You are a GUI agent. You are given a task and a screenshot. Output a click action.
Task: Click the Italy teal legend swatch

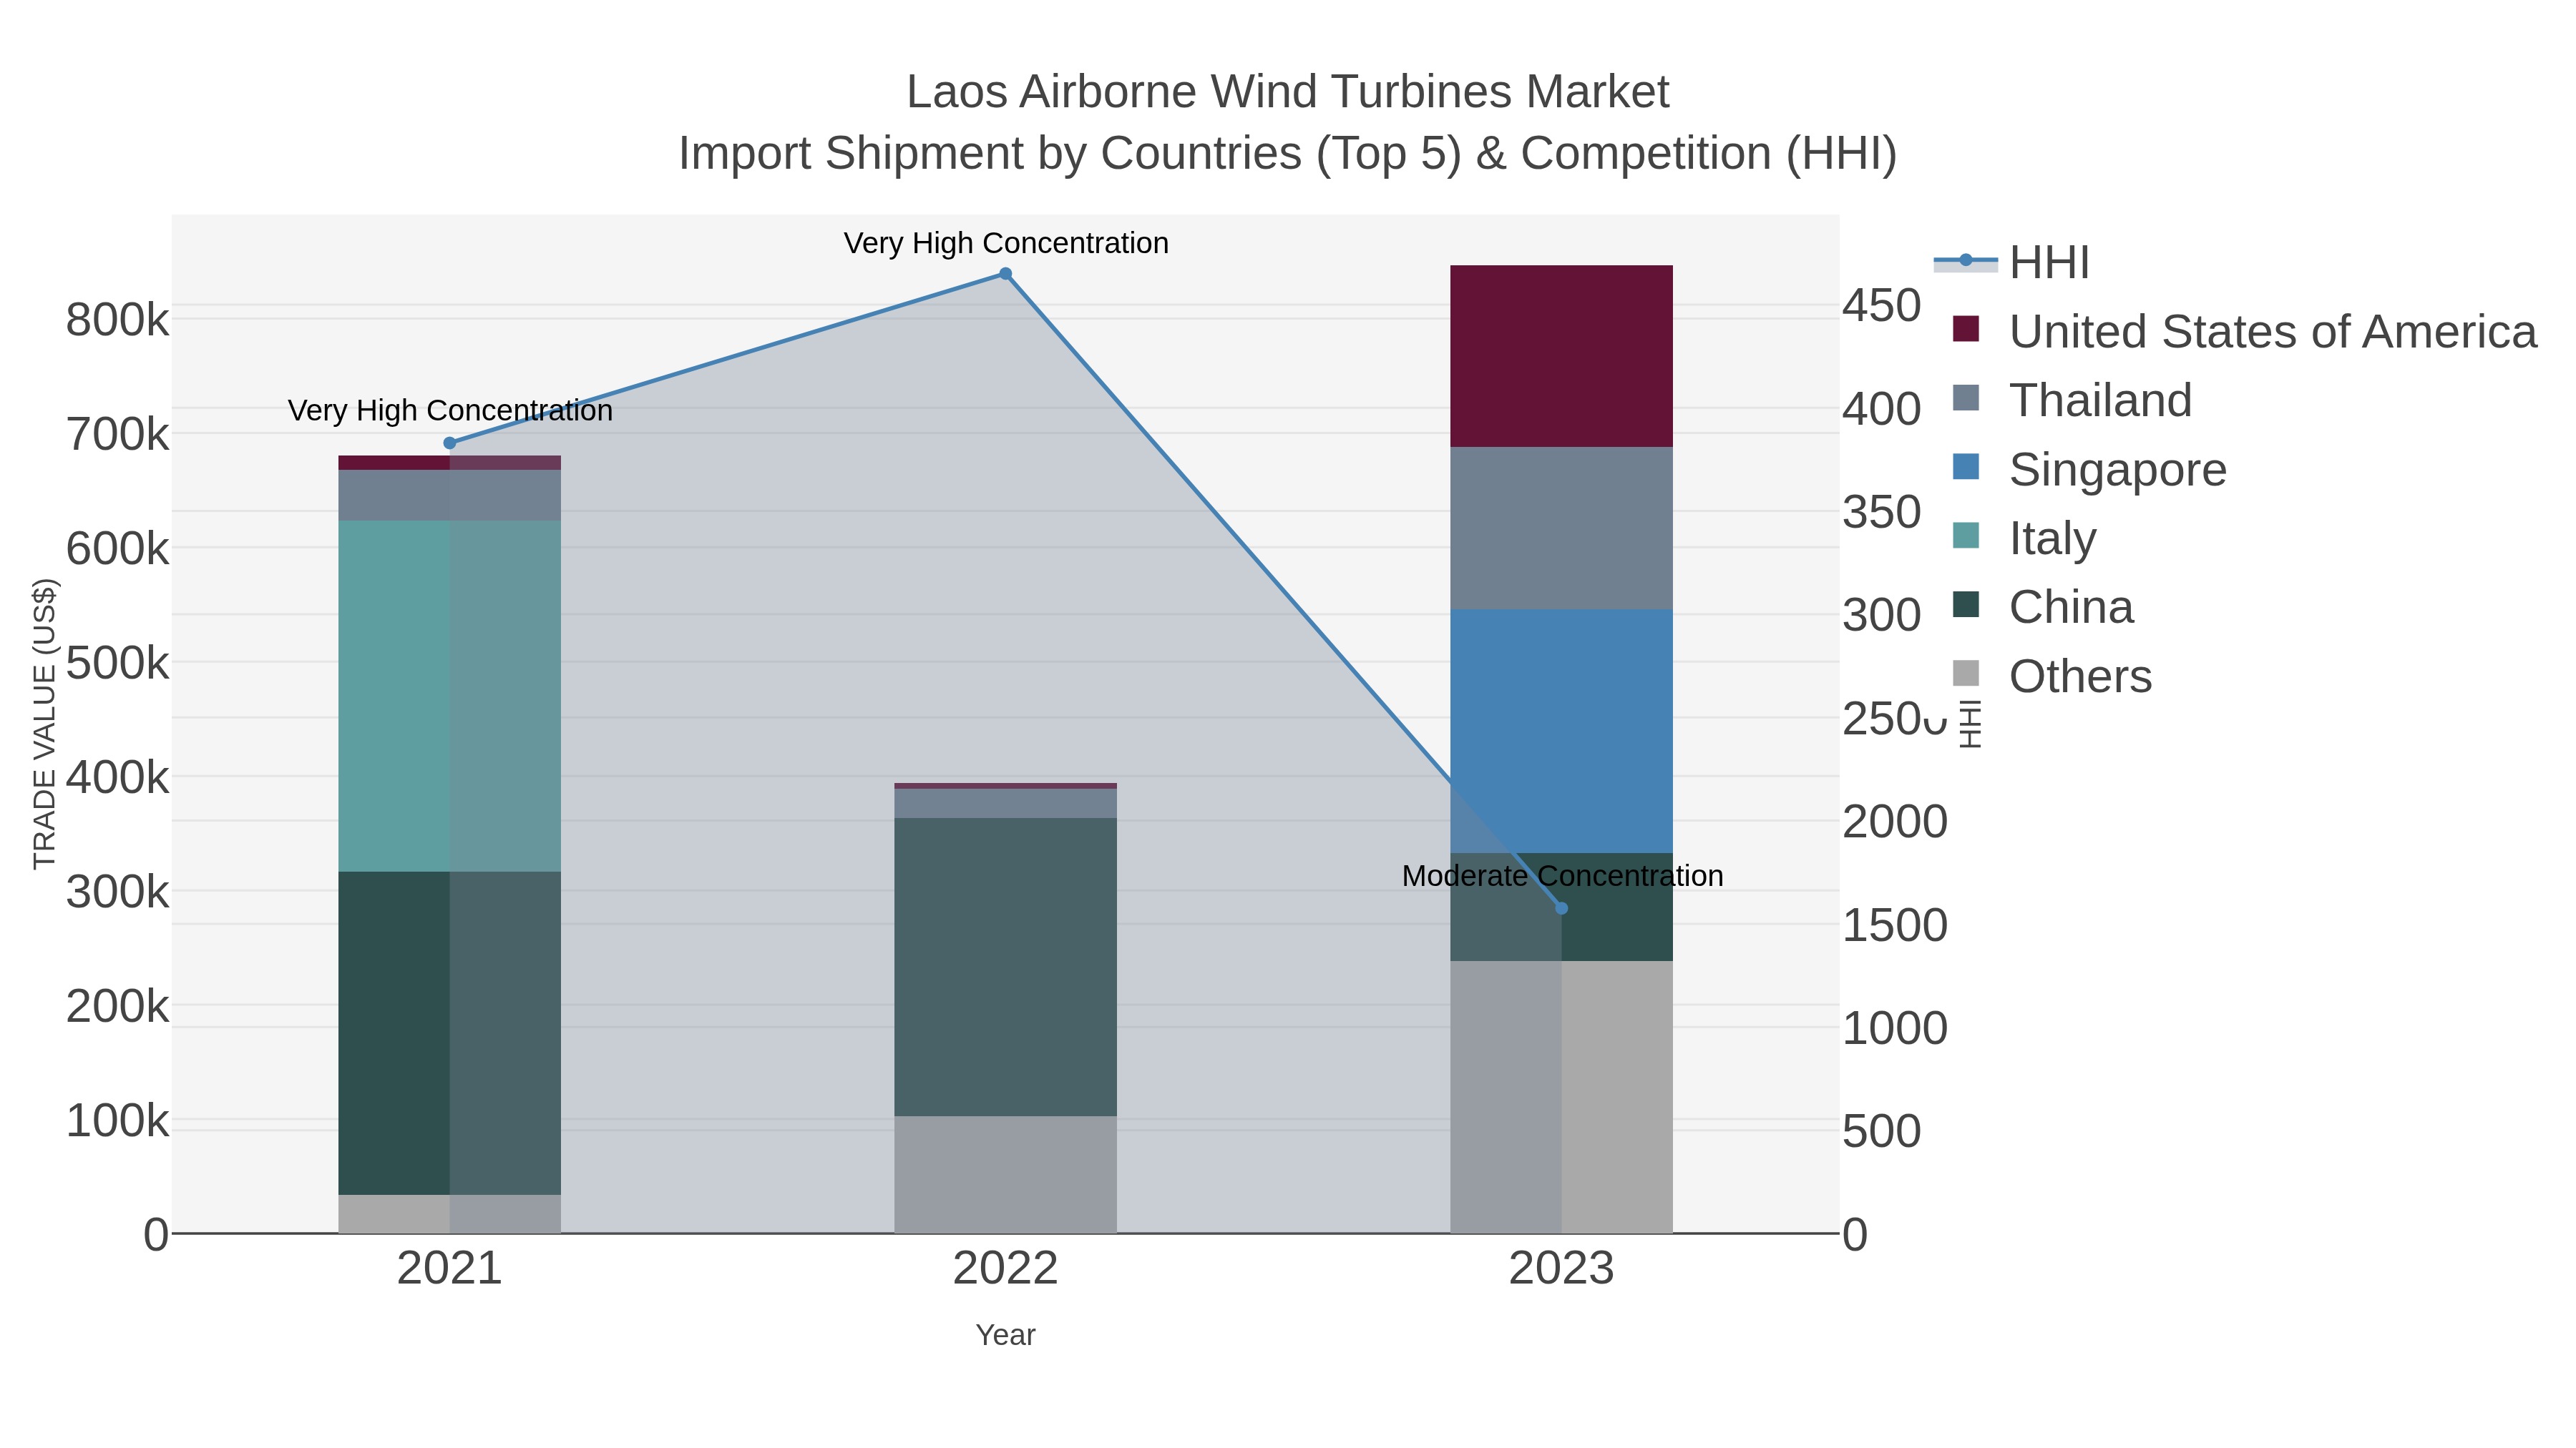point(1966,536)
